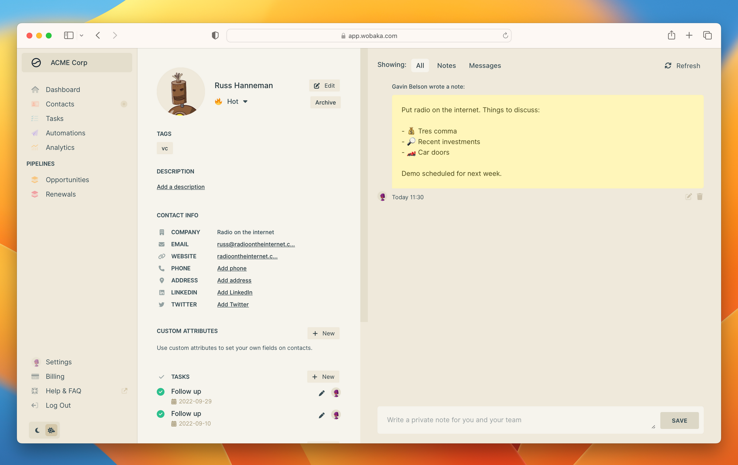738x465 pixels.
Task: Open russ@radioontheinternet email link
Action: [256, 244]
